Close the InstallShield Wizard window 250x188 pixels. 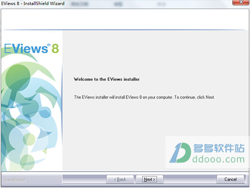pyautogui.click(x=241, y=2)
